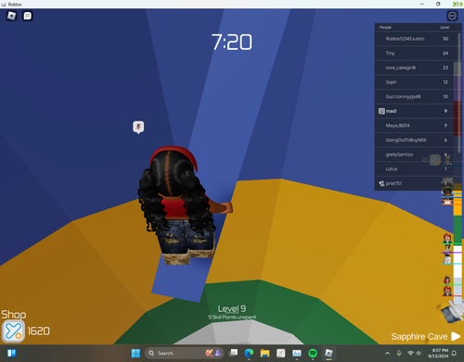The width and height of the screenshot is (464, 362).
Task: Open the three-dots more options button
Action: coord(452,16)
